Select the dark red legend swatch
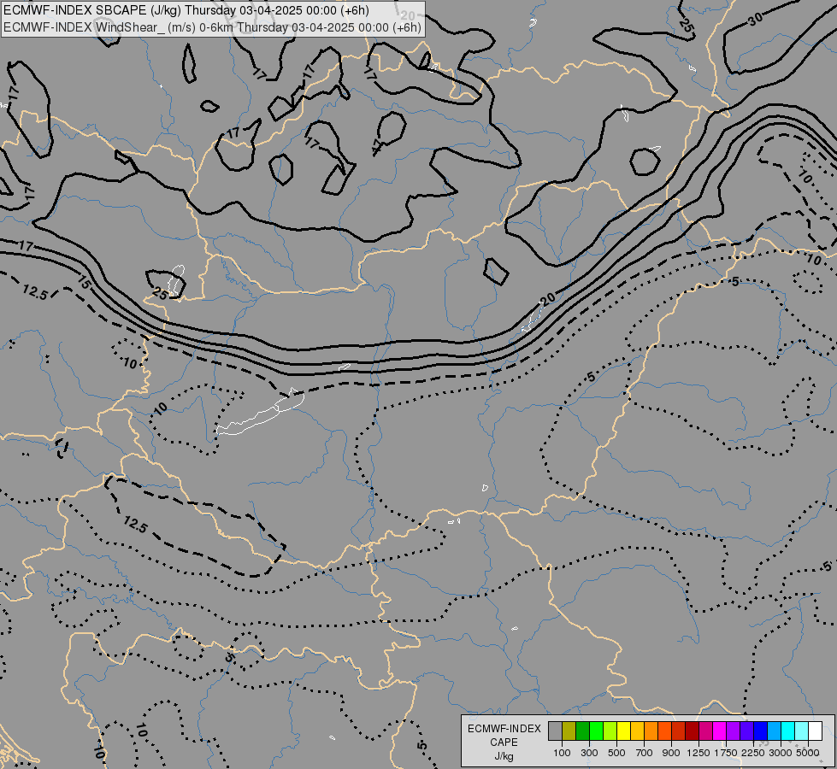Viewport: 837px width, 769px height. pos(692,731)
